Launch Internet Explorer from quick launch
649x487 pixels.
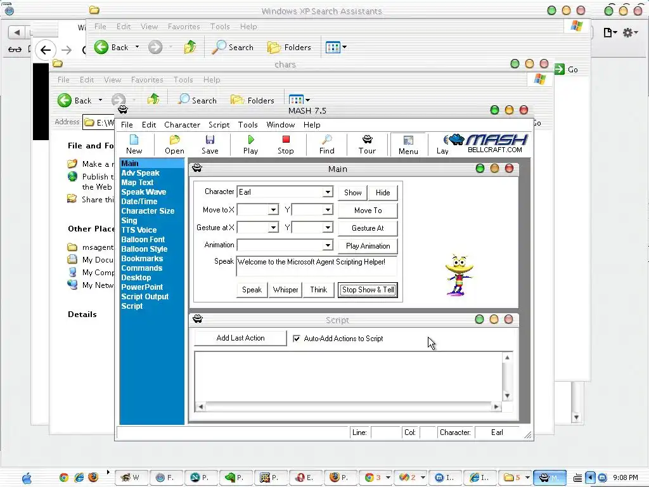(x=79, y=477)
